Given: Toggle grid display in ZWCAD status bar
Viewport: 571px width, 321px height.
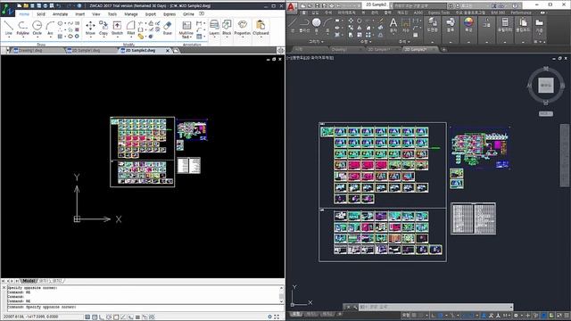Looking at the screenshot, I should pyautogui.click(x=95, y=317).
